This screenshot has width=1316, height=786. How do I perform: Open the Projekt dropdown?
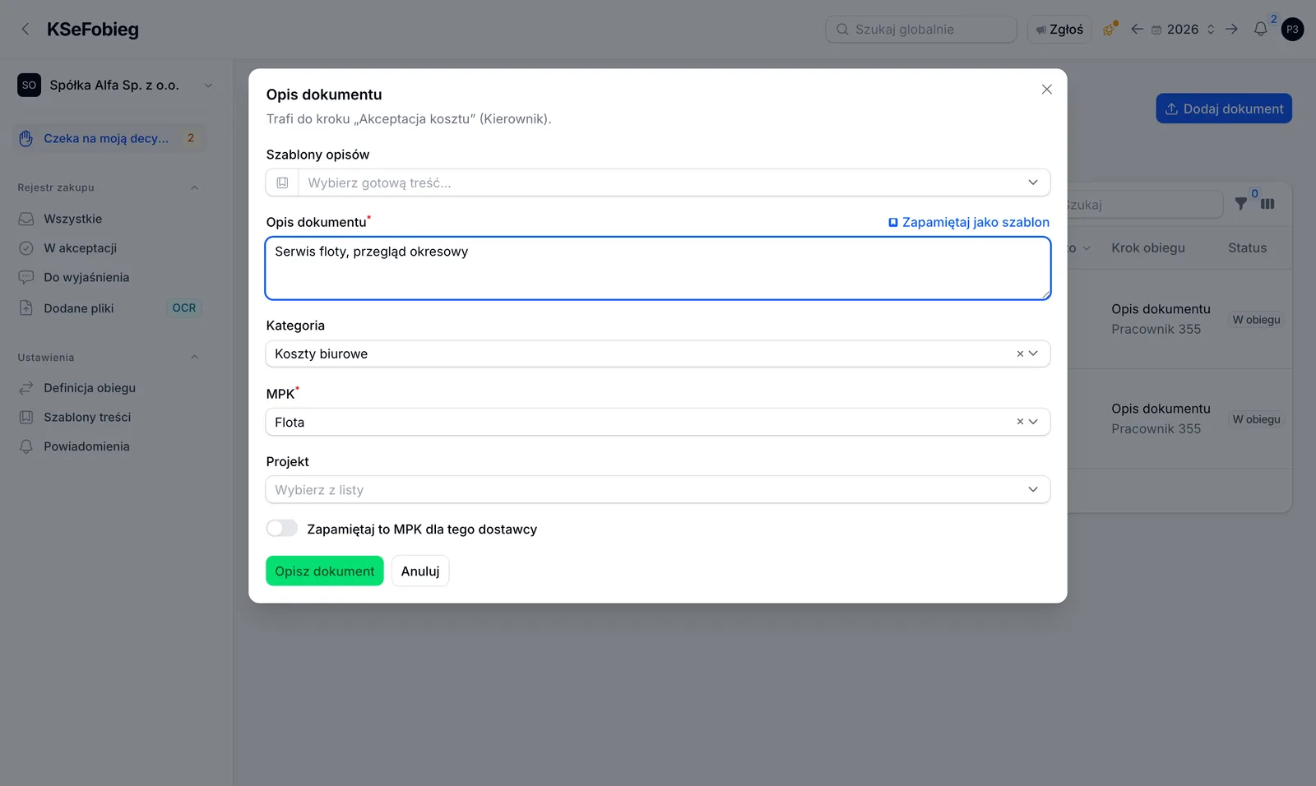(657, 489)
